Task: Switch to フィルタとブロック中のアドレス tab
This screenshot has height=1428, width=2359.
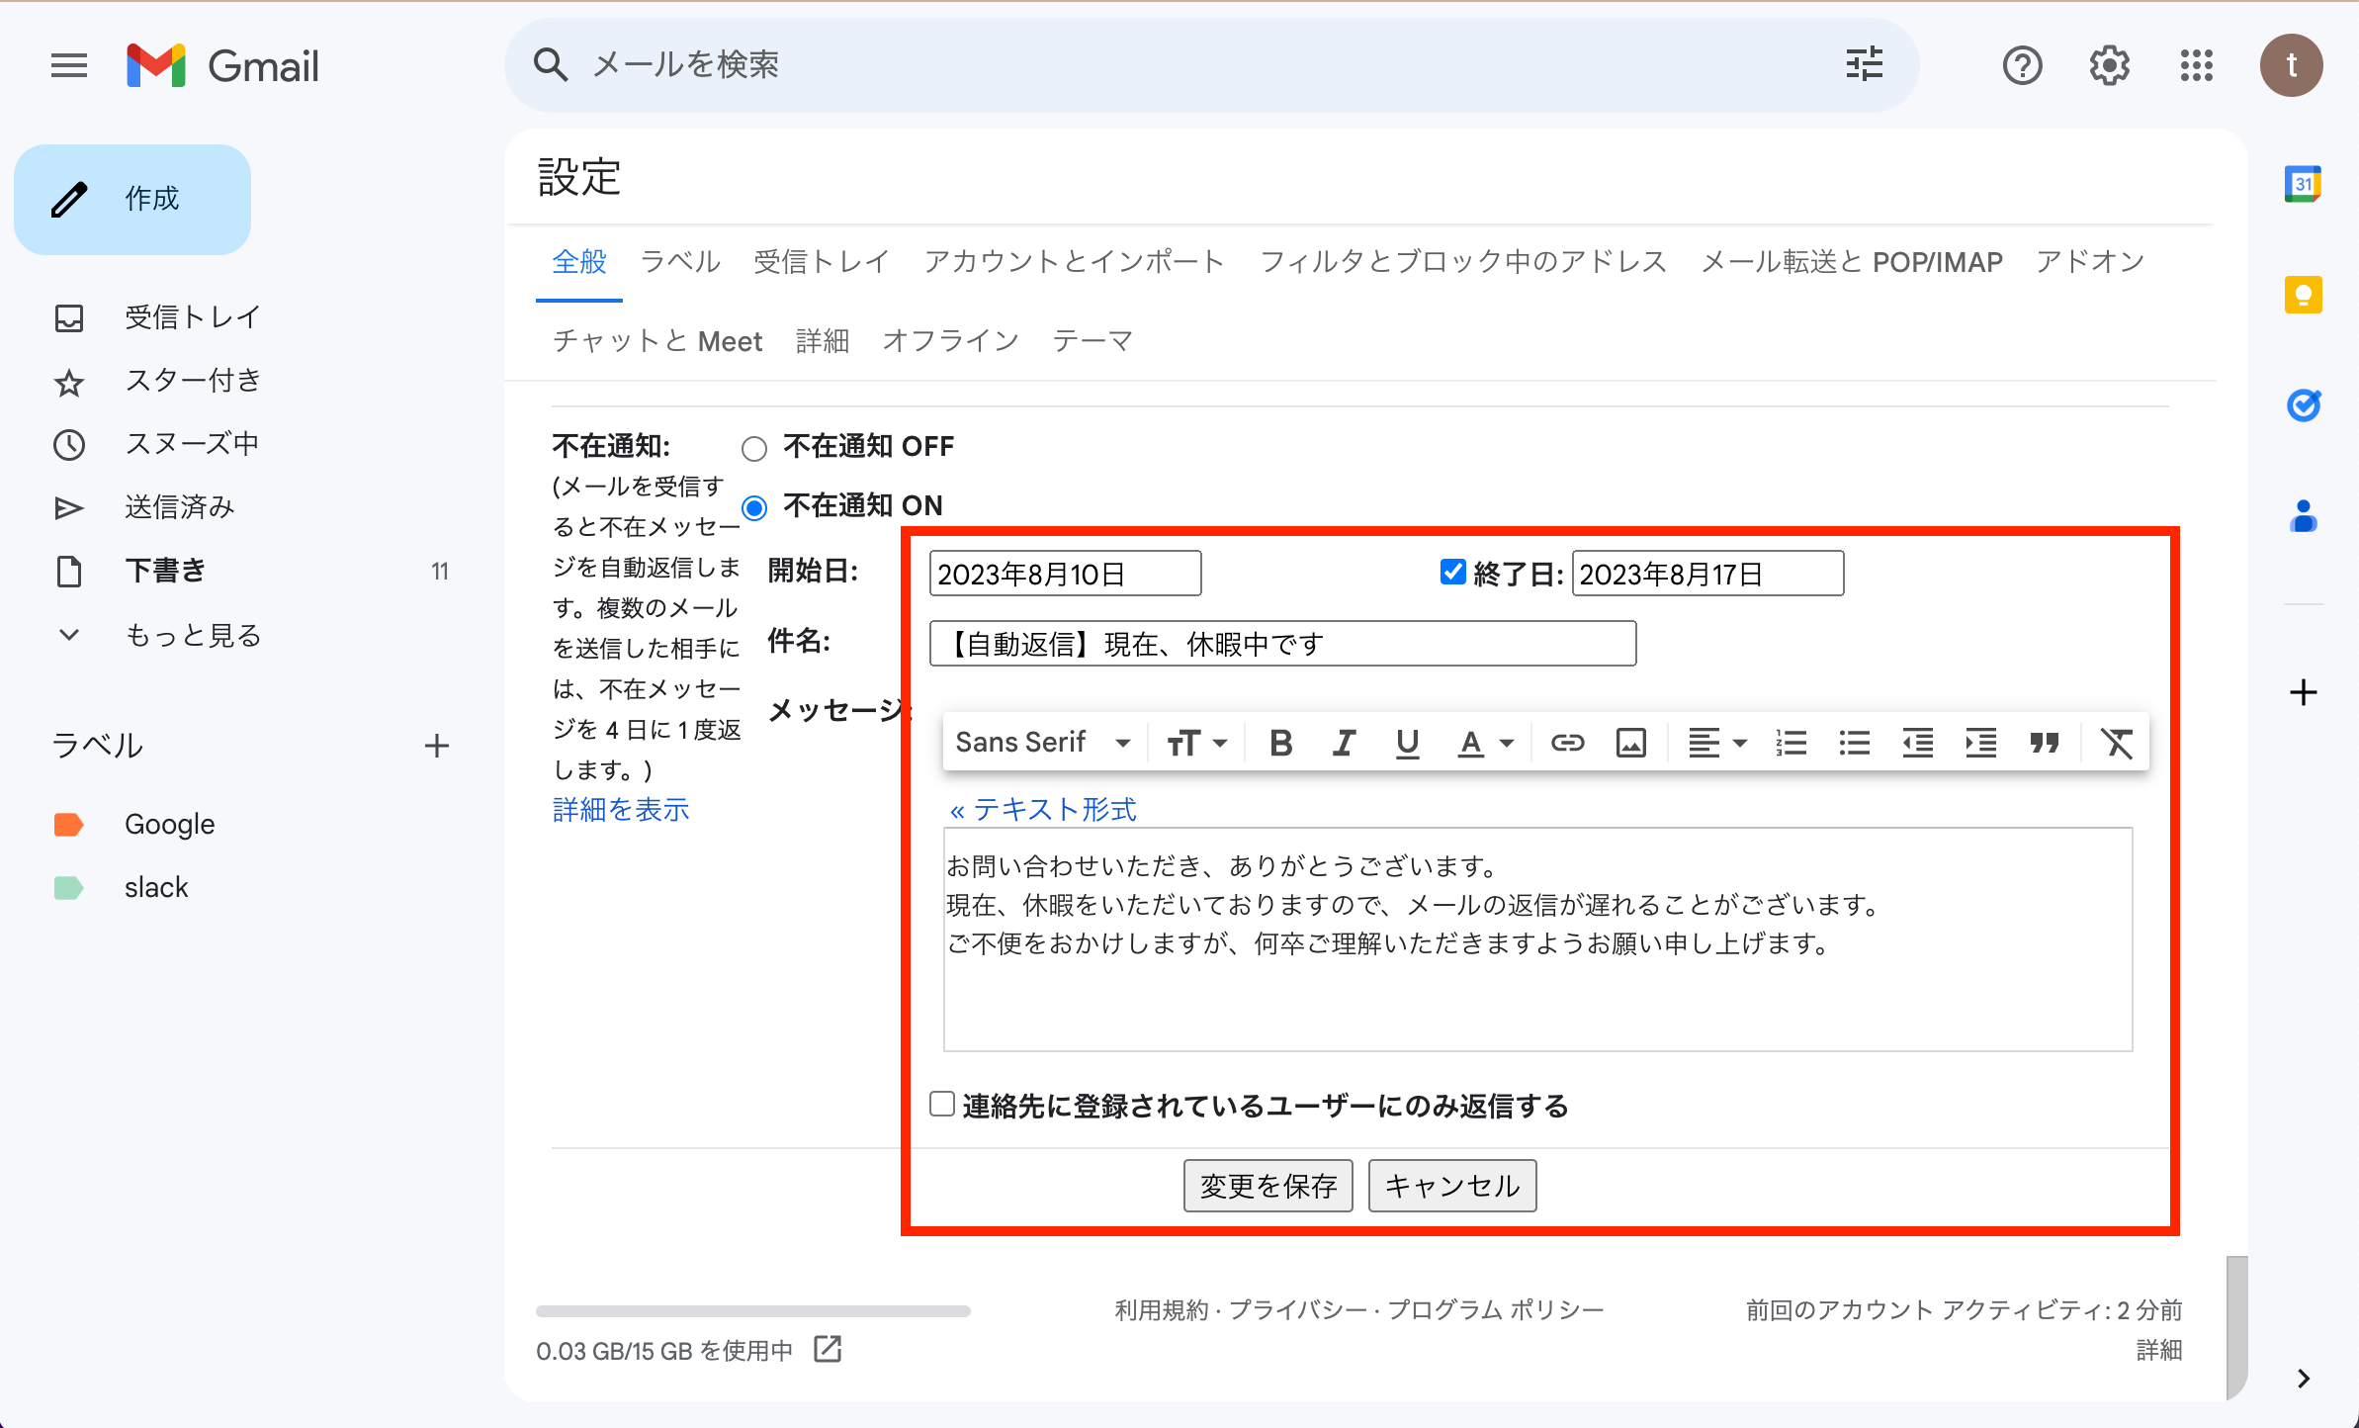Action: click(x=1463, y=262)
